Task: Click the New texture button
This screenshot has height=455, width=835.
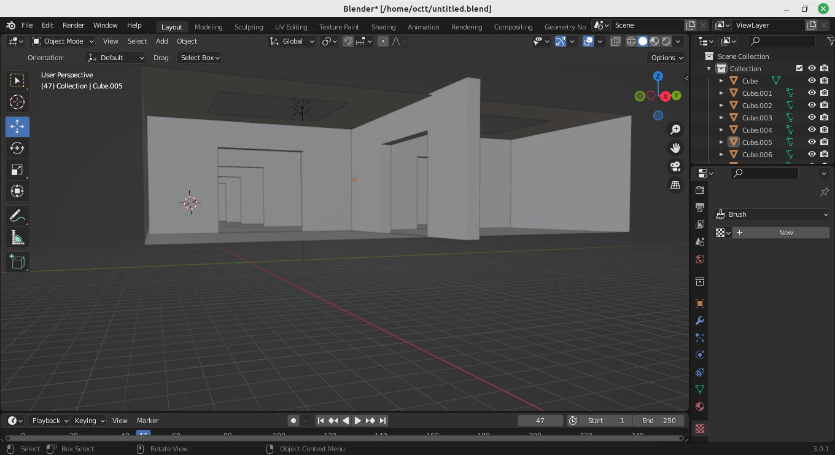Action: (x=780, y=233)
